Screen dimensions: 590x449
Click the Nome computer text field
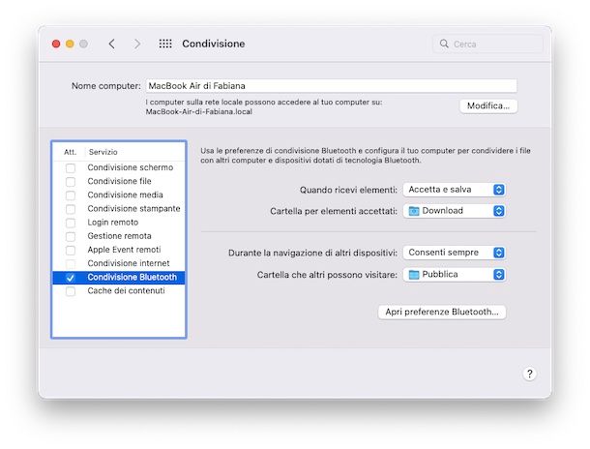(x=331, y=86)
